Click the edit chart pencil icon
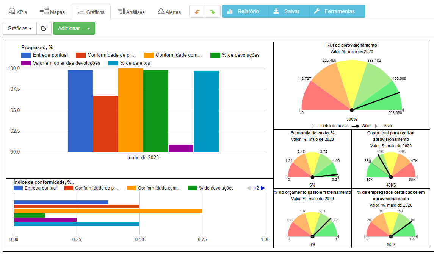Image resolution: width=434 pixels, height=255 pixels. 44,28
